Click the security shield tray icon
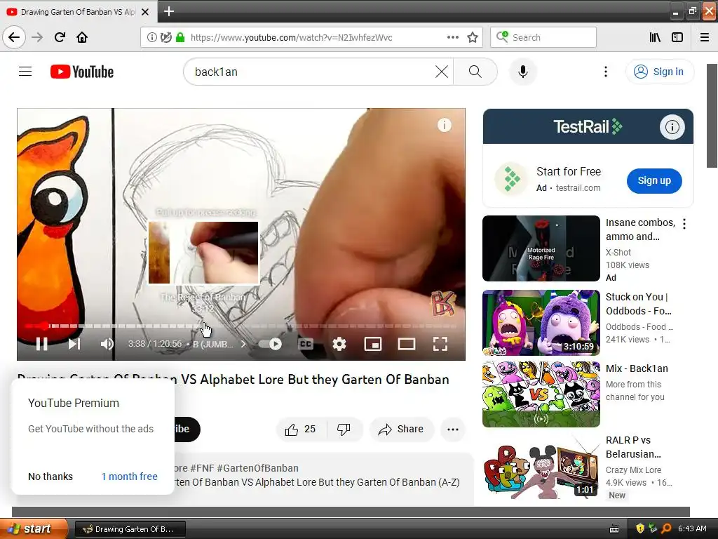This screenshot has height=539, width=718. pyautogui.click(x=639, y=528)
